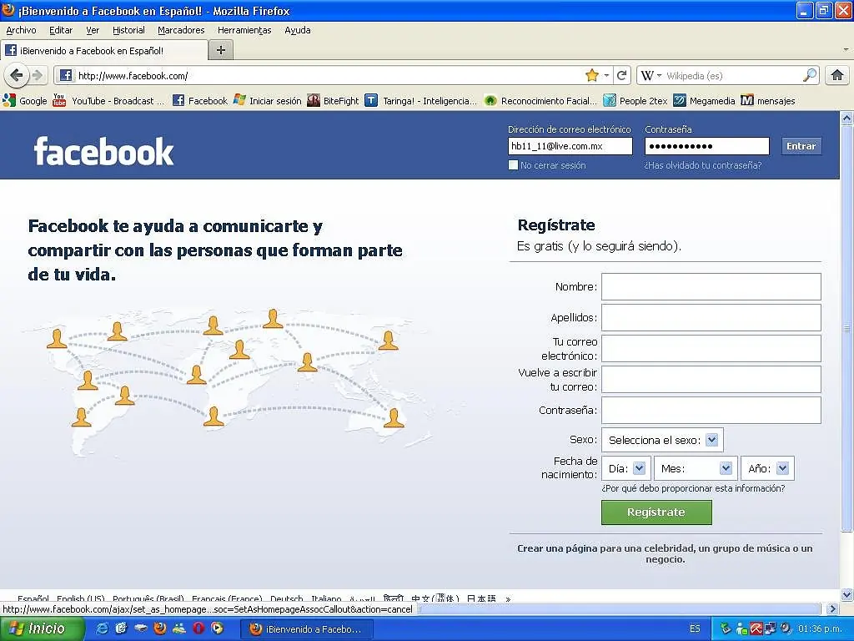Image resolution: width=854 pixels, height=641 pixels.
Task: Click the vertical scrollbar up arrow
Action: click(846, 118)
